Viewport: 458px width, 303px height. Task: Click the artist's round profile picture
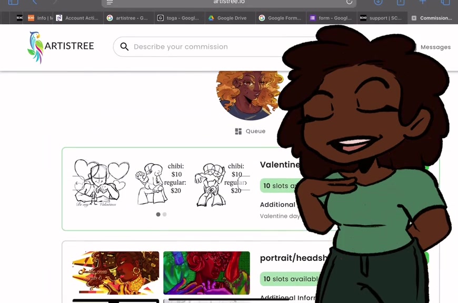coord(250,95)
